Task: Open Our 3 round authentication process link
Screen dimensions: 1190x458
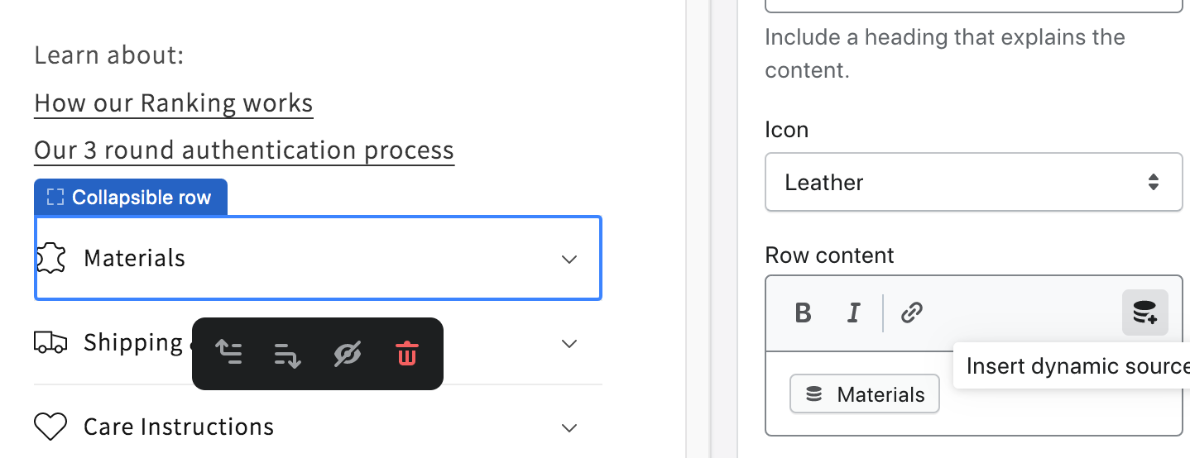Action: point(244,150)
